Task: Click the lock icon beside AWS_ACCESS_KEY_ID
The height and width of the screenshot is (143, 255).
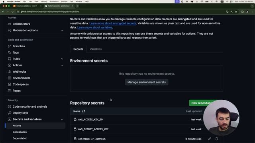Action: coord(75,119)
